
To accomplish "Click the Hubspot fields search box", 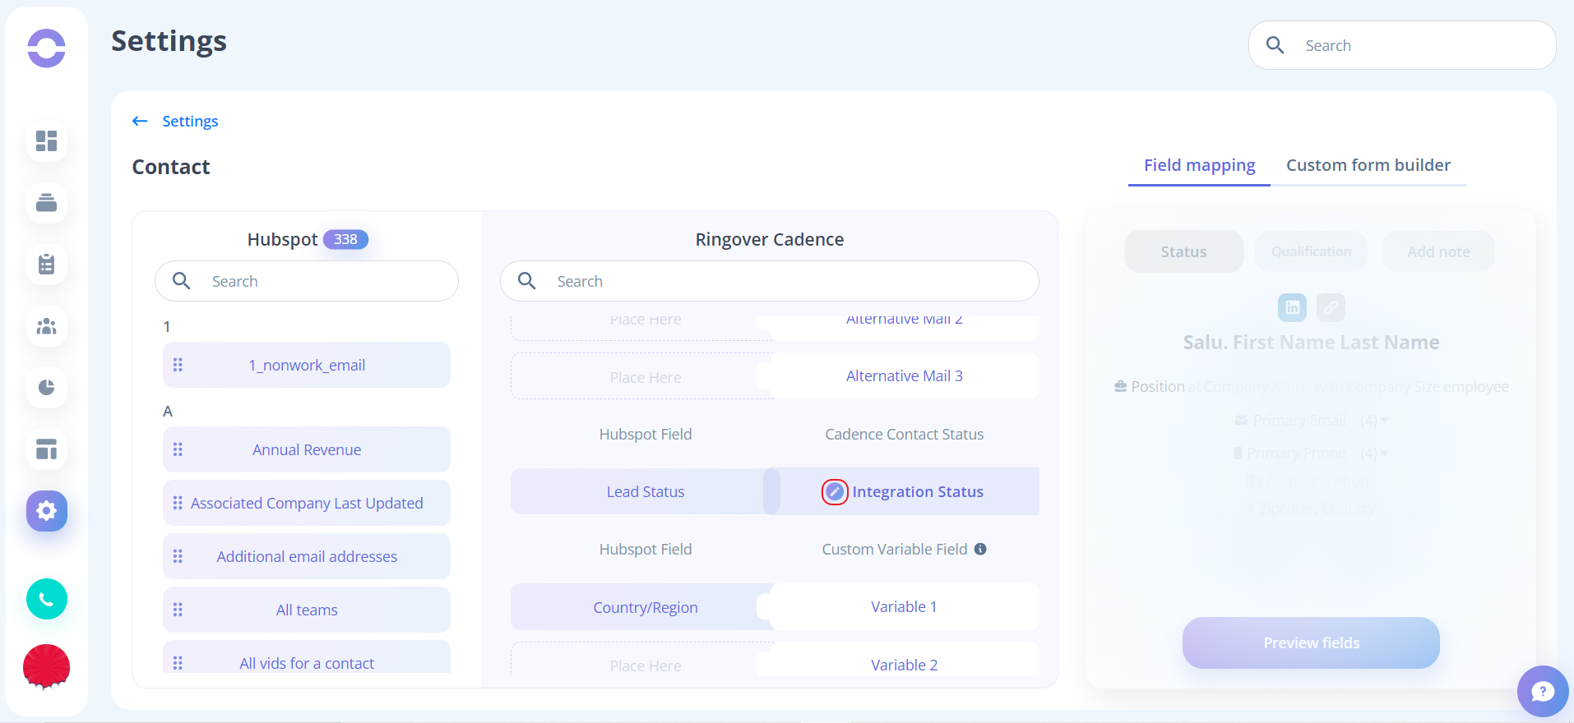I will coord(307,281).
